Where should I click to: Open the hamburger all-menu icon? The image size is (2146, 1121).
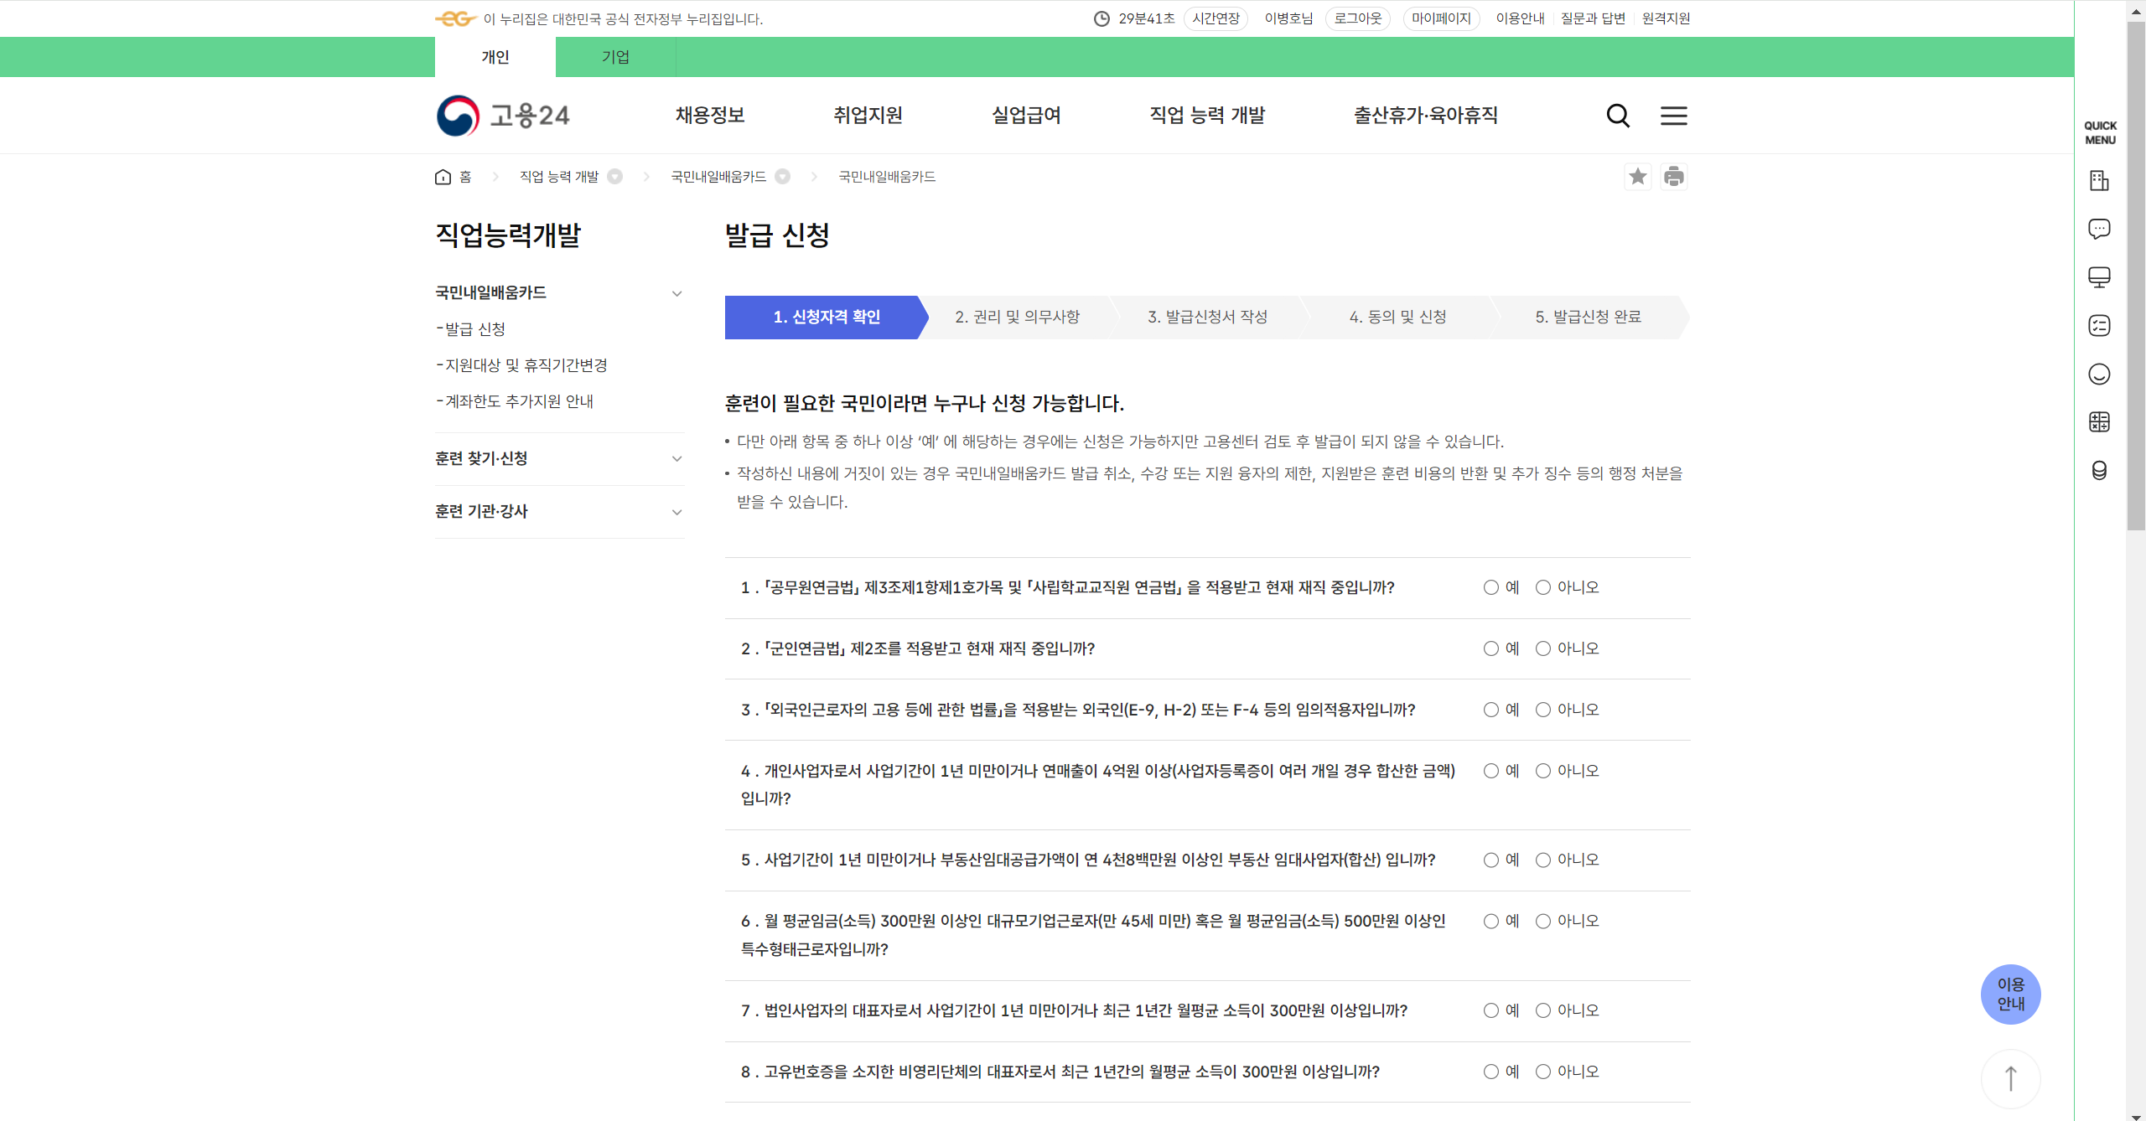pos(1673,116)
